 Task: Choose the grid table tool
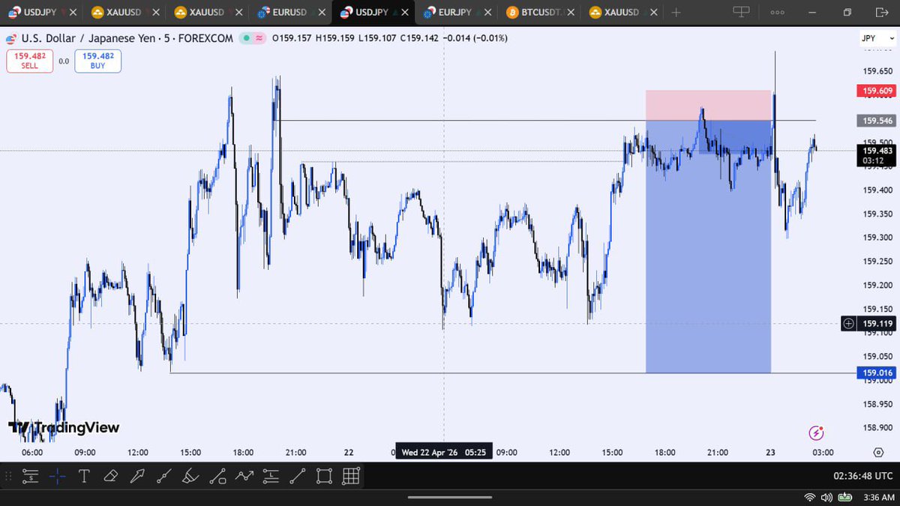pyautogui.click(x=350, y=475)
